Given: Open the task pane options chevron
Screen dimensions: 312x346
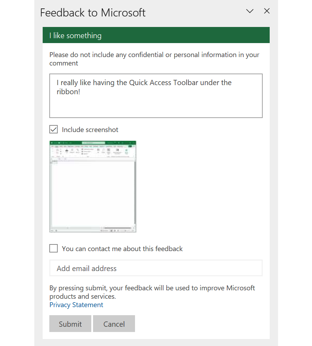Looking at the screenshot, I should tap(250, 11).
